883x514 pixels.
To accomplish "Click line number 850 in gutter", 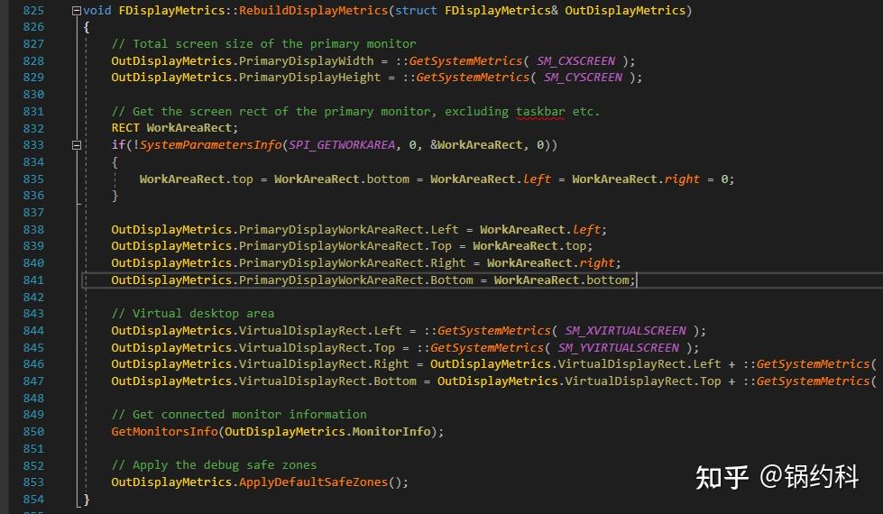I will (x=33, y=432).
